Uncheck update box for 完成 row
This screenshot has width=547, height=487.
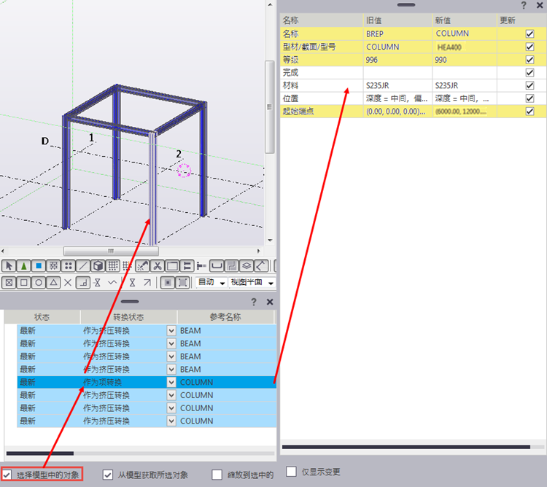pos(529,72)
